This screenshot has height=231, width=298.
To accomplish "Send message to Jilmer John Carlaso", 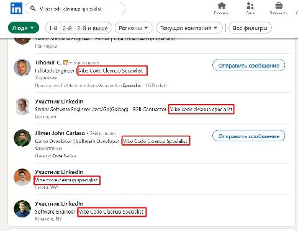I will point(249,136).
